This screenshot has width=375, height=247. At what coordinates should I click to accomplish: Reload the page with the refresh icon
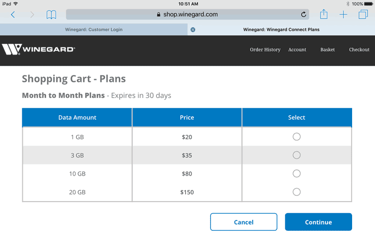point(304,15)
